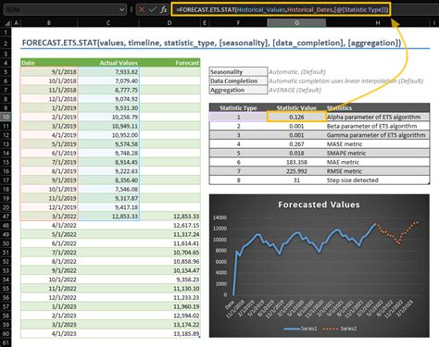
Task: Select actual value 10,949.11
Action: click(x=108, y=126)
